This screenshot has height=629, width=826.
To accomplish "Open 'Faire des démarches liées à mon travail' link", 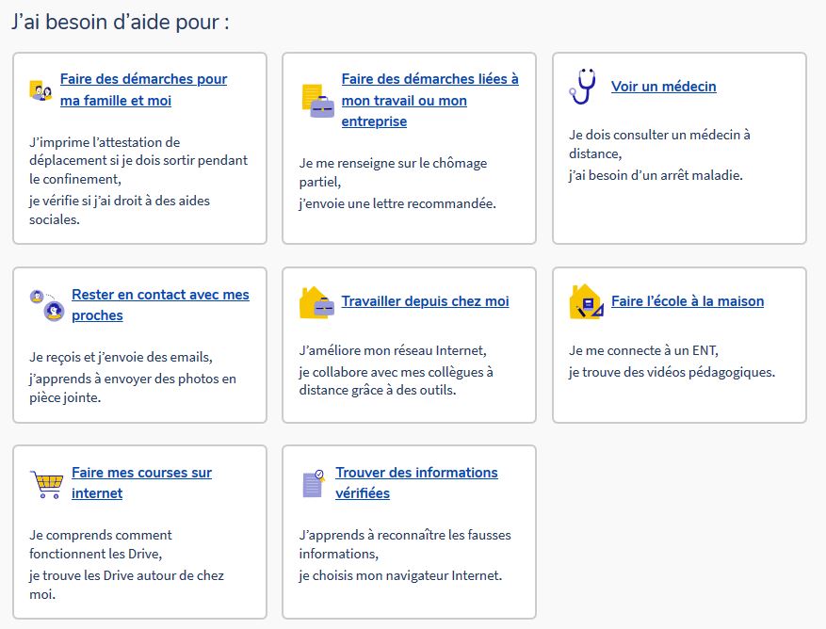I will (429, 100).
